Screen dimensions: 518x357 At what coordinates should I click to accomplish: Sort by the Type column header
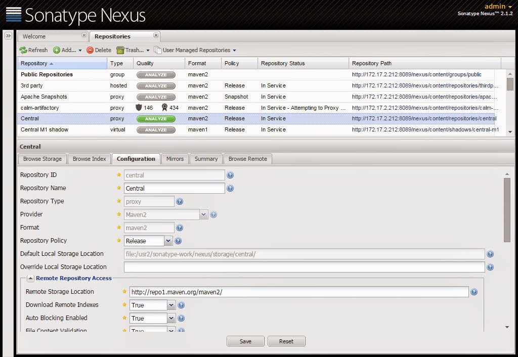120,63
